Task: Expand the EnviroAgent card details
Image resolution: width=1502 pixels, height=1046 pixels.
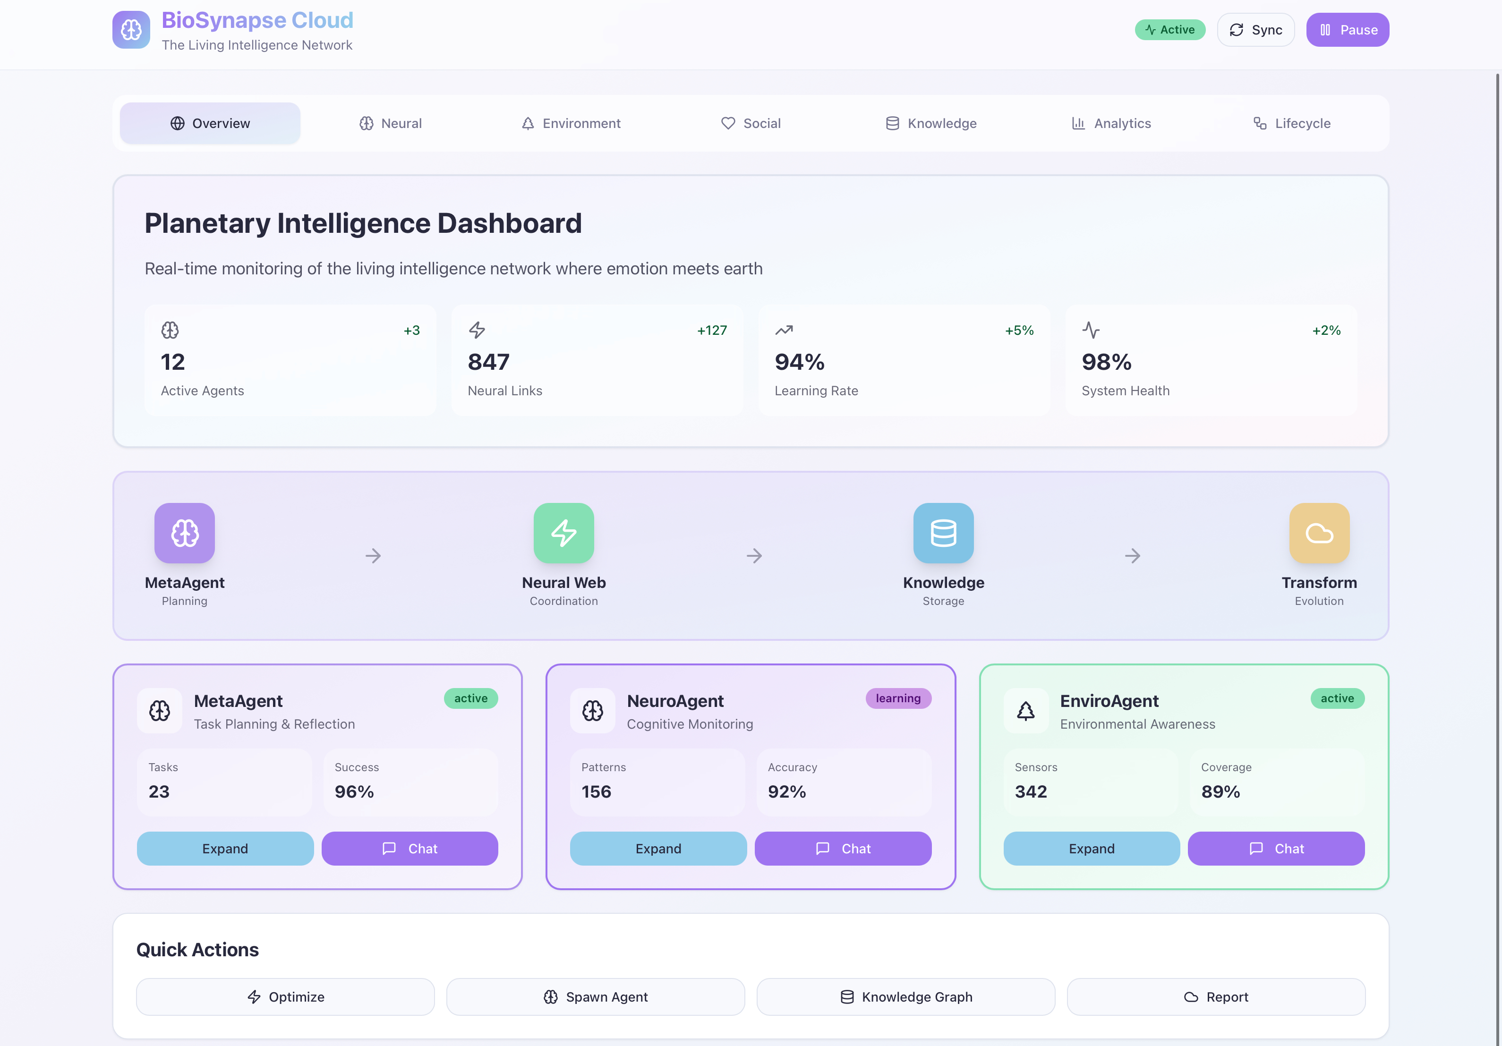Action: coord(1091,849)
